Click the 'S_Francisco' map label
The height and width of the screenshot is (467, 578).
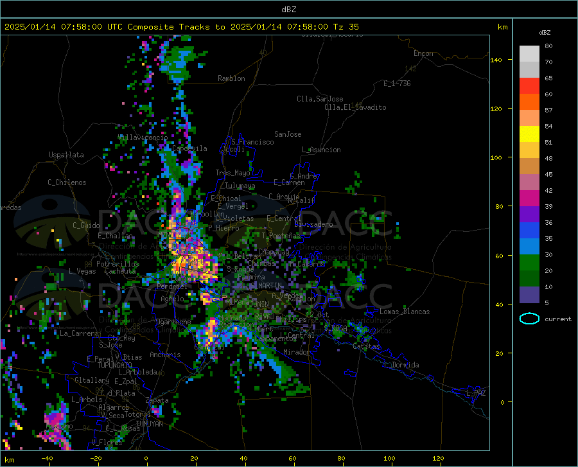point(252,142)
